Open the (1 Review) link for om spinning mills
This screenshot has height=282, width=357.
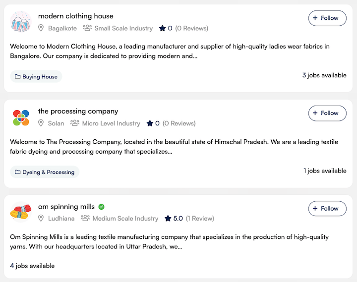click(200, 219)
